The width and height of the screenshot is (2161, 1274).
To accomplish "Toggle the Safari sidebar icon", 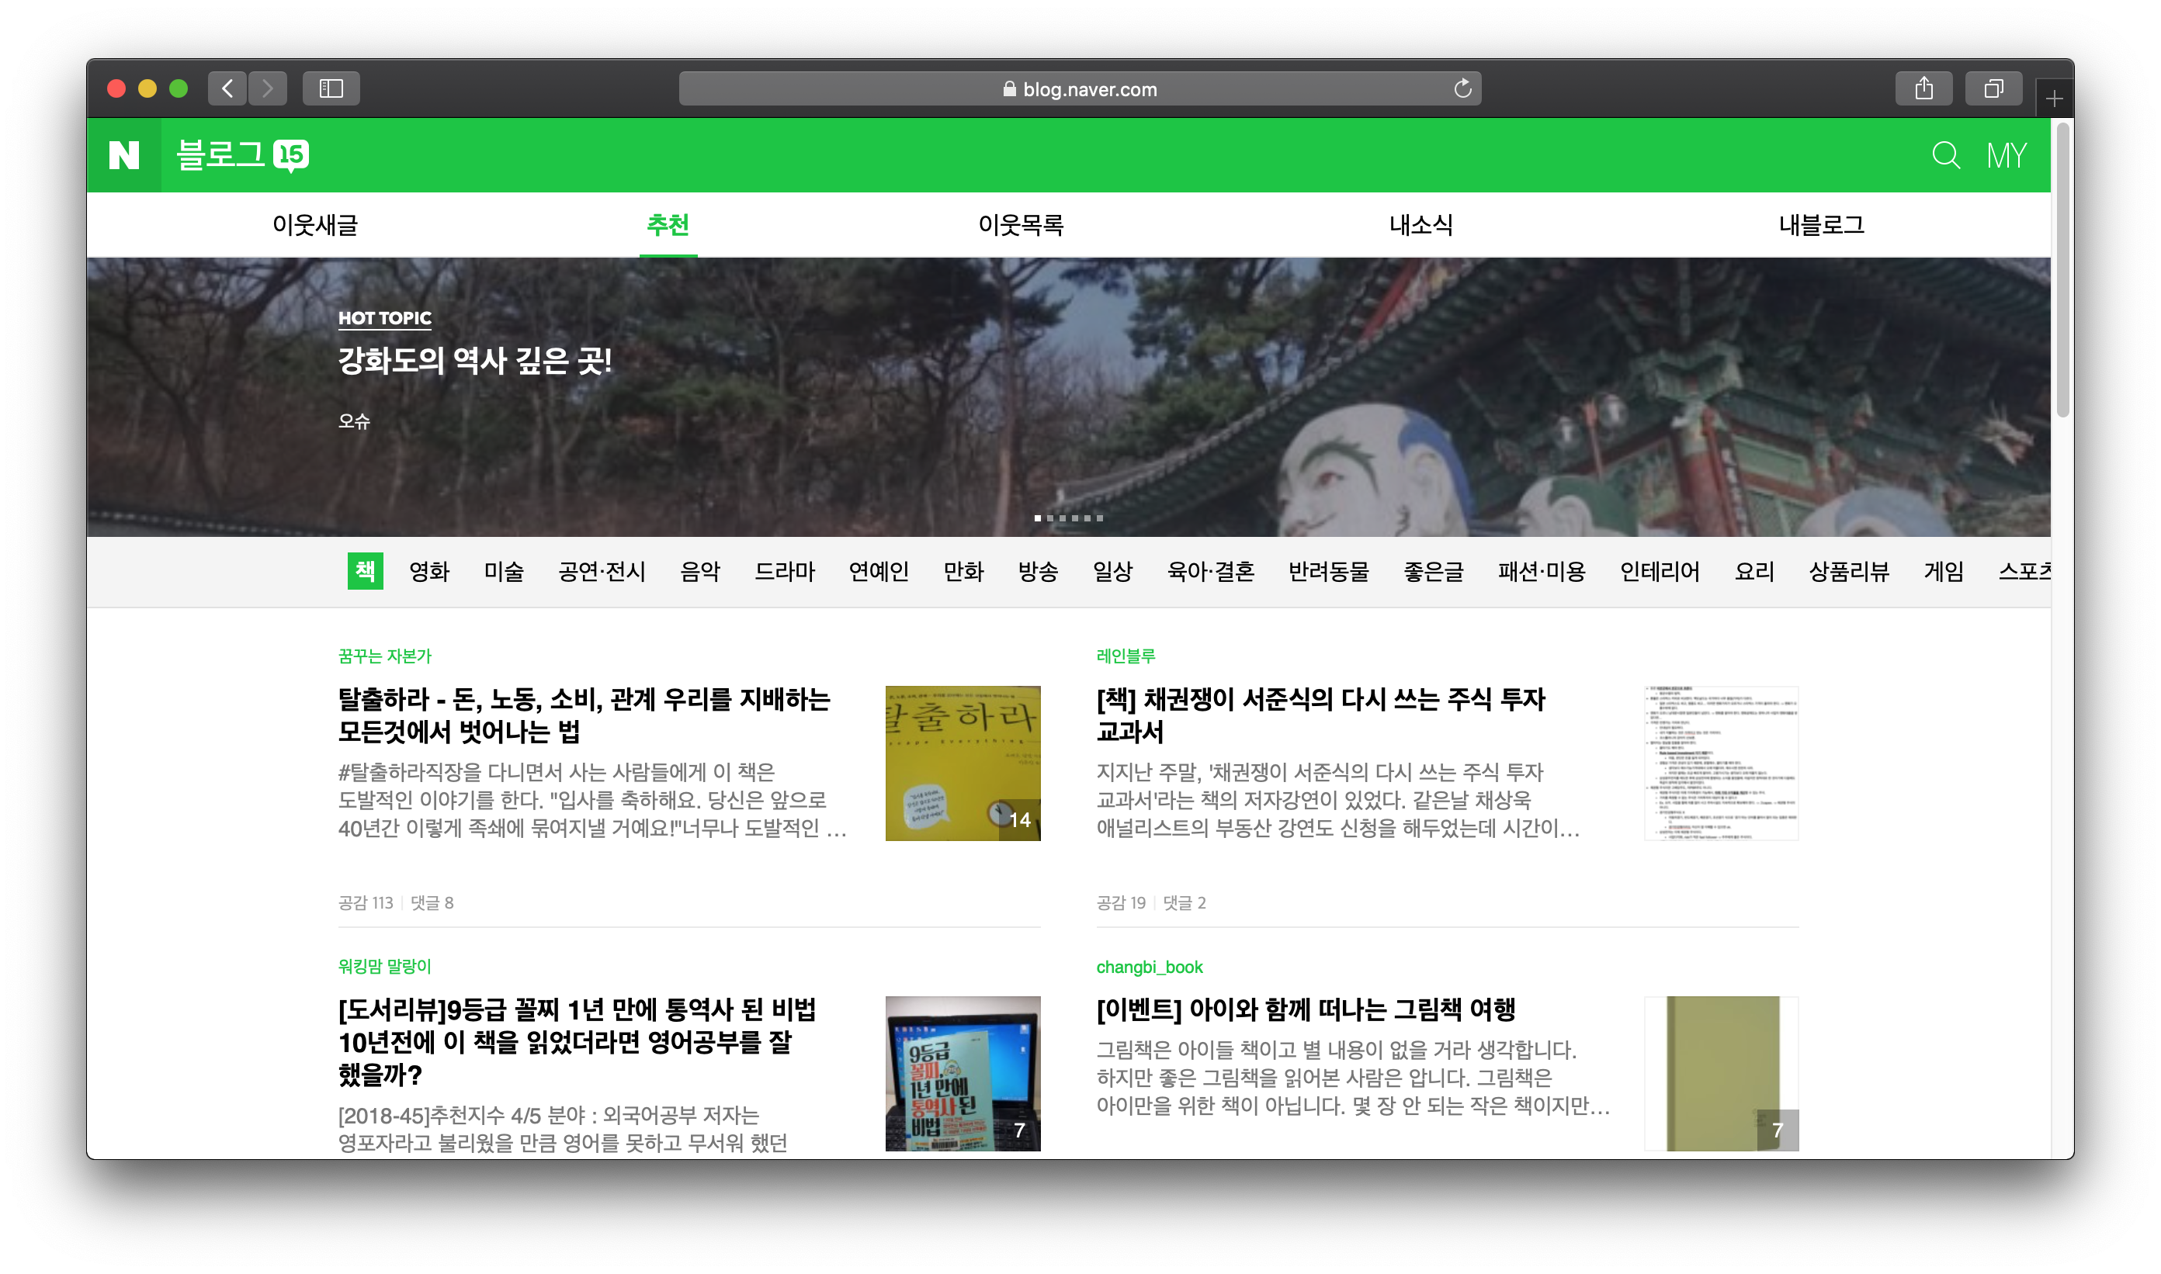I will point(331,88).
